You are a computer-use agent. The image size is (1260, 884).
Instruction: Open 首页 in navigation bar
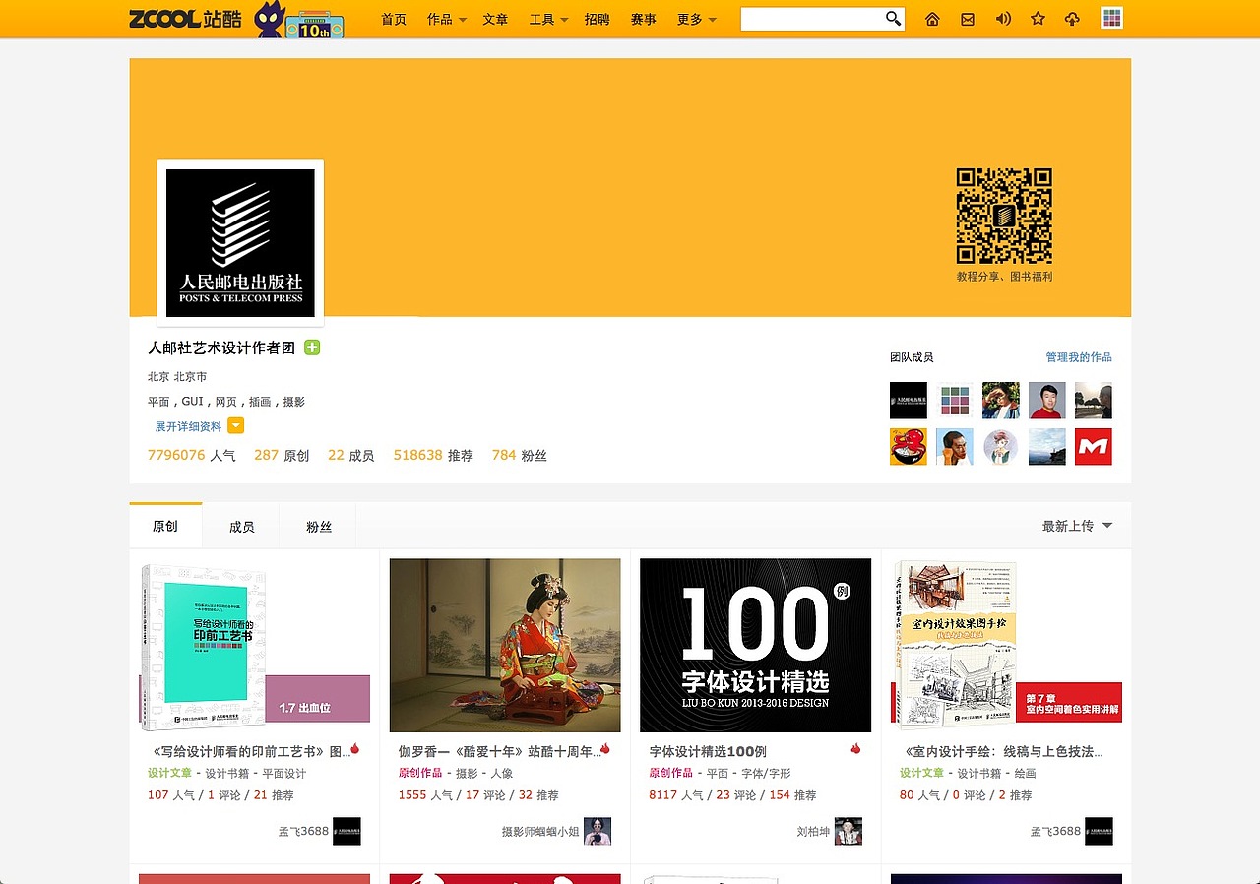394,19
